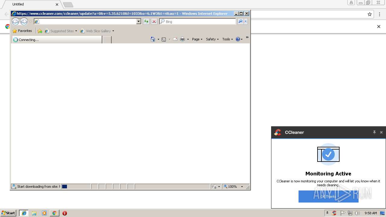Viewport: 386px width, 217px height.
Task: Open a new tab in Internet Explorer
Action: point(107,40)
